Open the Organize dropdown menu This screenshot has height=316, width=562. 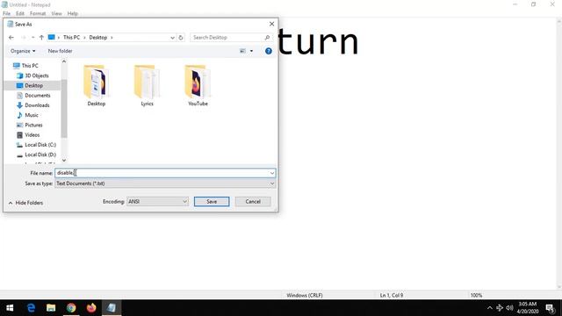coord(23,51)
